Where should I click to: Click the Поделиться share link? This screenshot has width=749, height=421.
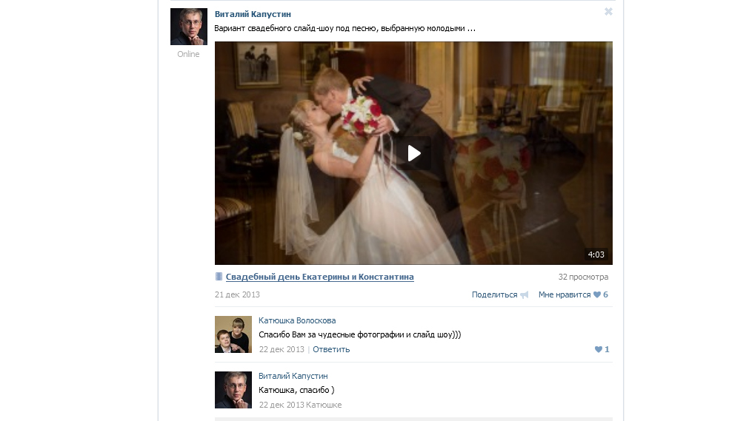point(494,294)
